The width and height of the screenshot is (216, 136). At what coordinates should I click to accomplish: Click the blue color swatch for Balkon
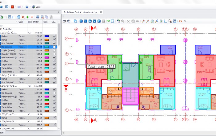click(x=46, y=36)
